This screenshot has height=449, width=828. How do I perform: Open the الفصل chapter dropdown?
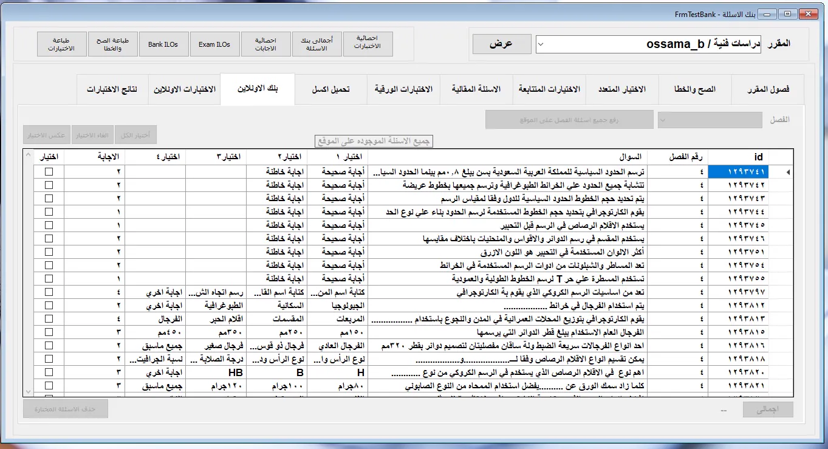[710, 120]
